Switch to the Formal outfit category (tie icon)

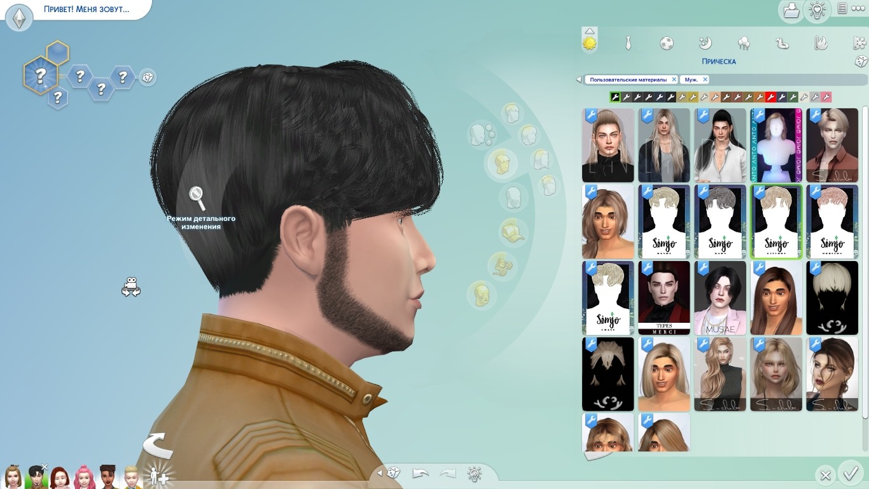pyautogui.click(x=628, y=43)
